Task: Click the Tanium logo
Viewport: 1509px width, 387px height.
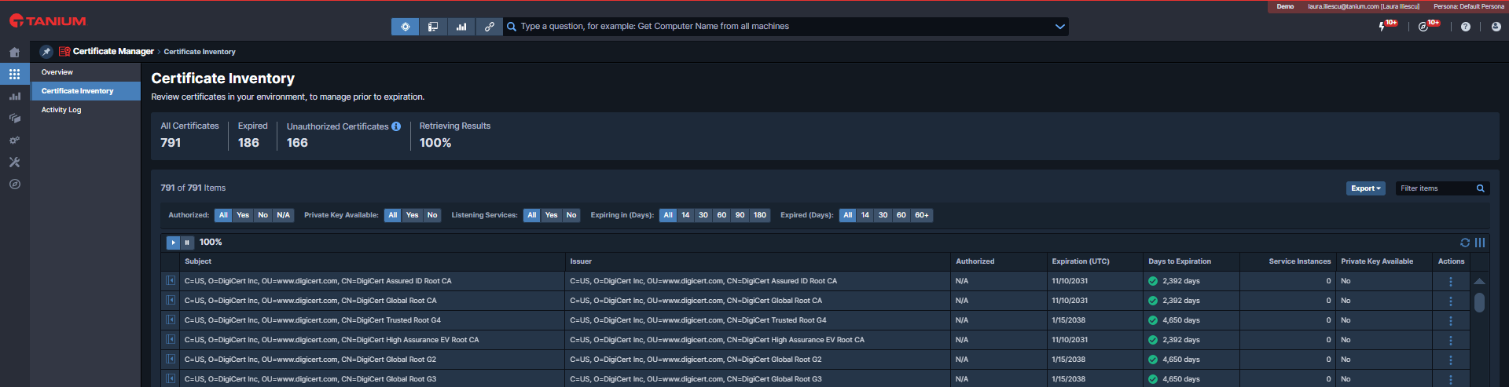Action: pos(47,21)
